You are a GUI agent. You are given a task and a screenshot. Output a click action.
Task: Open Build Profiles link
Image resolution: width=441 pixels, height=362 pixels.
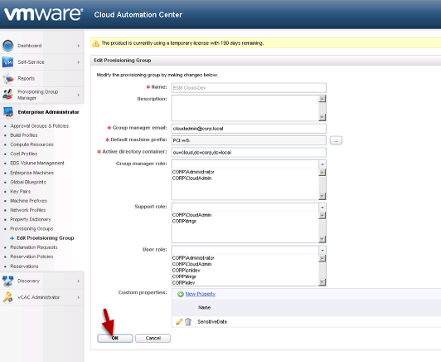[x=24, y=135]
